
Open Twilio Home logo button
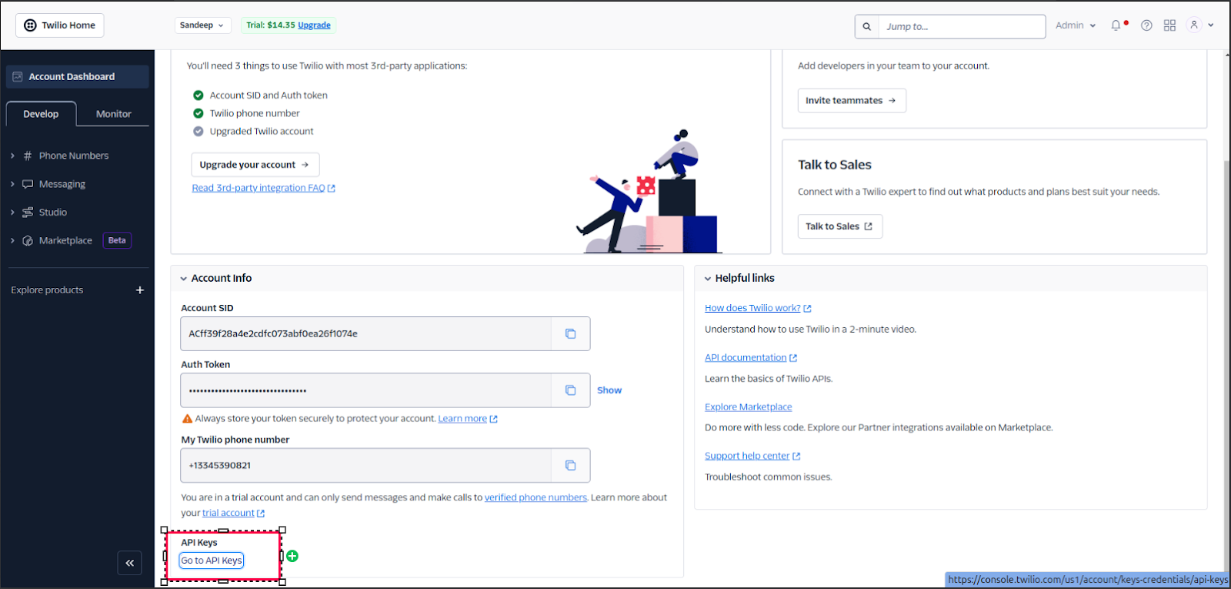59,25
